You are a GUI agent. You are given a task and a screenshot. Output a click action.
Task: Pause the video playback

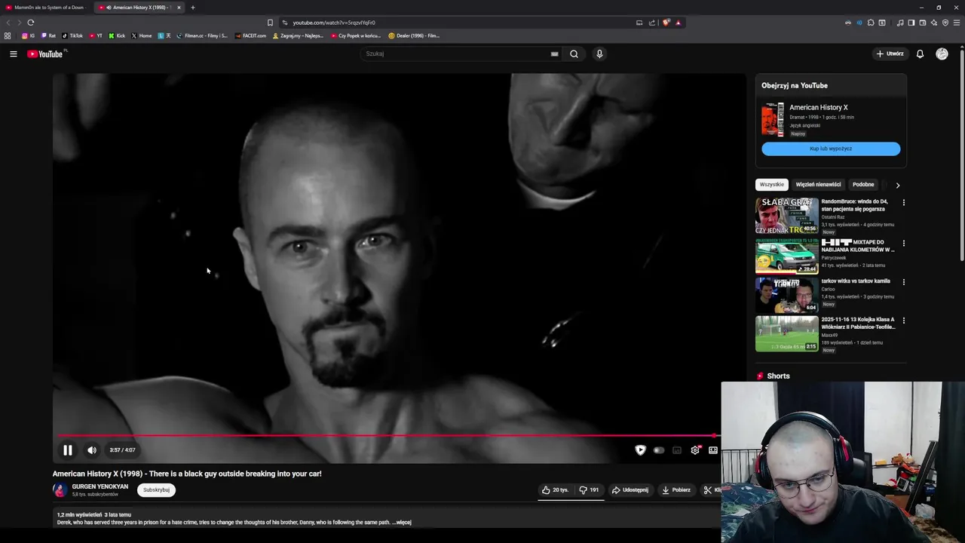[67, 450]
